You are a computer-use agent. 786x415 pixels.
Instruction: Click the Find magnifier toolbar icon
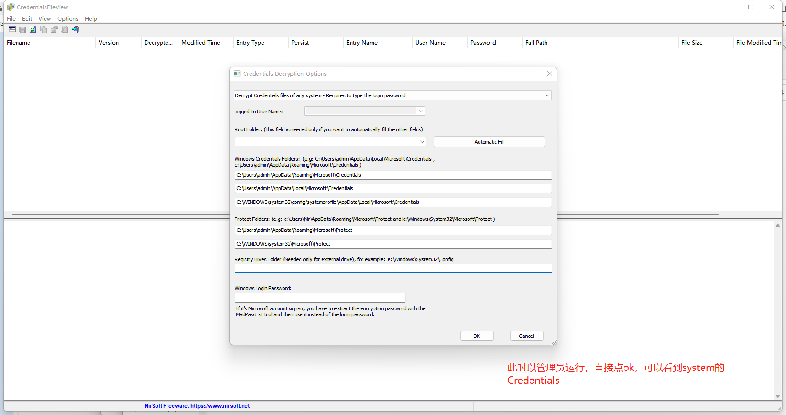click(x=65, y=29)
